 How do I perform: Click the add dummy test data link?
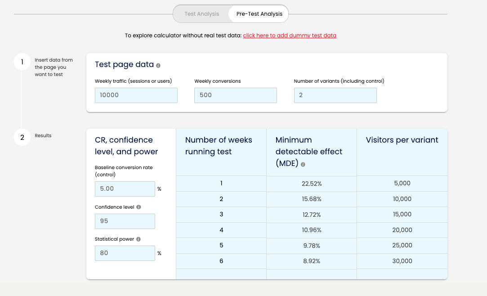(x=290, y=36)
